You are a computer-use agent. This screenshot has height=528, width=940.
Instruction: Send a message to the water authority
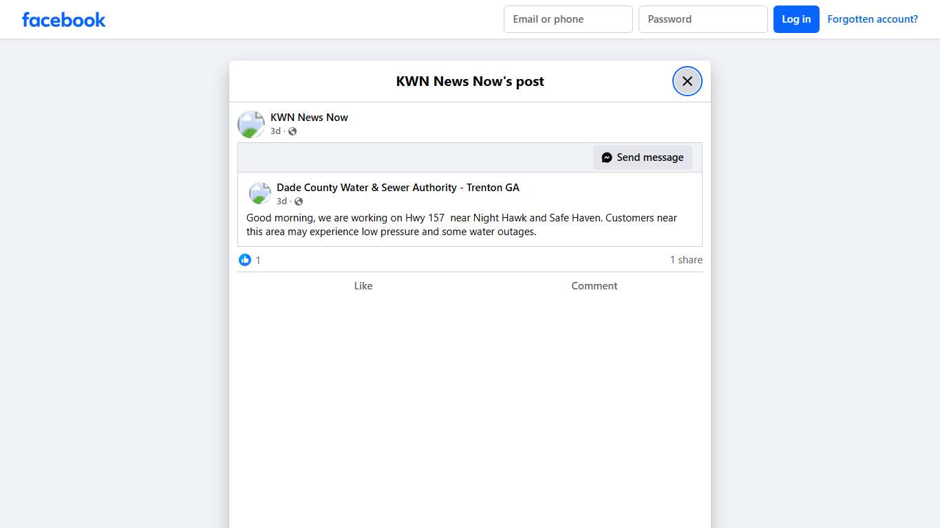pos(643,157)
